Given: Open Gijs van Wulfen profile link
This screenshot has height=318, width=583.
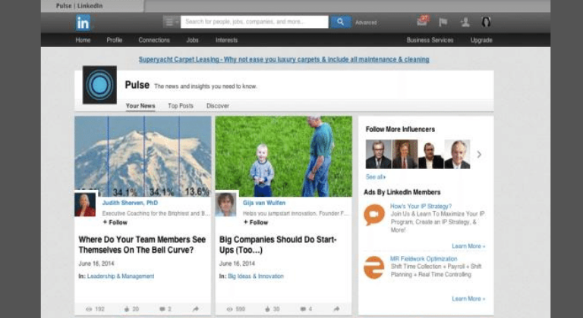Looking at the screenshot, I should 264,203.
